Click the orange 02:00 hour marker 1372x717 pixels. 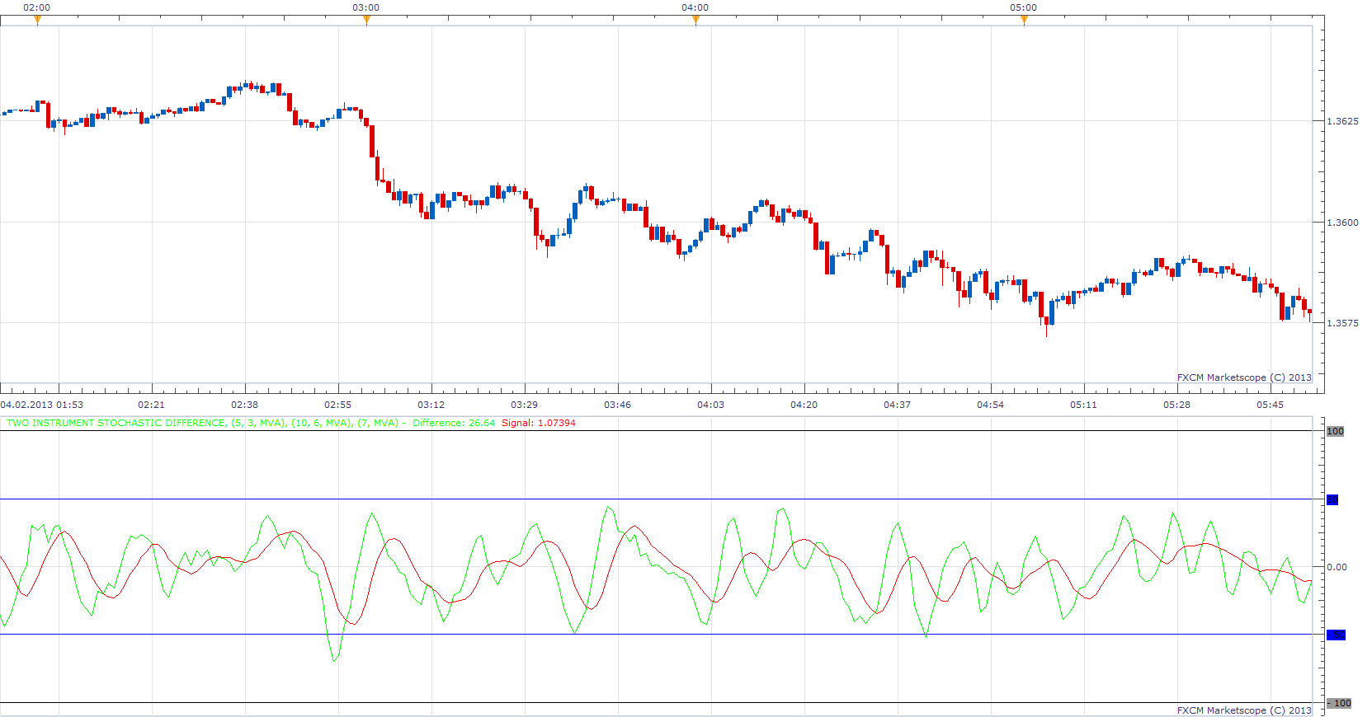tap(37, 21)
